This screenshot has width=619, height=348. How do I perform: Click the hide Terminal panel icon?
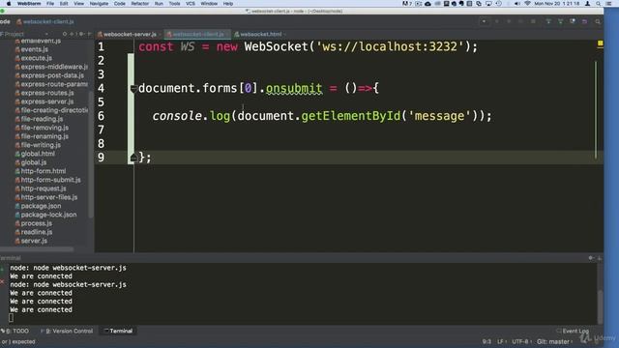[x=600, y=258]
